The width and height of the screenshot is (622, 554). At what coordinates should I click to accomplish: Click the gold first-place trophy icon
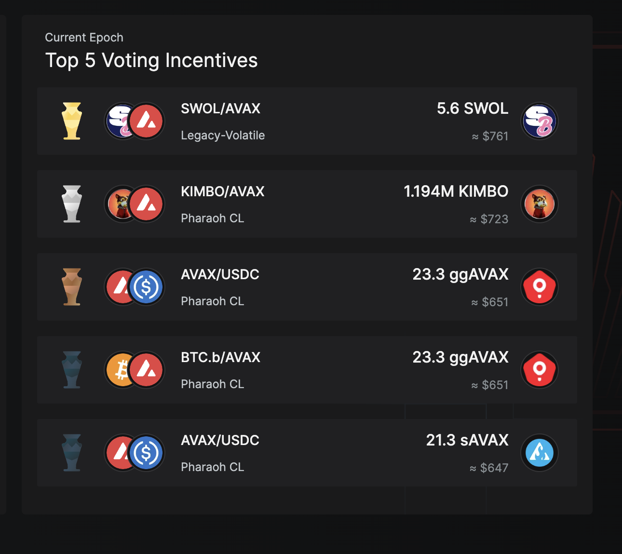tap(72, 121)
